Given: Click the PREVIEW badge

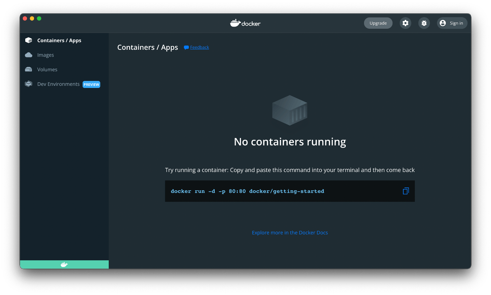Looking at the screenshot, I should 92,84.
